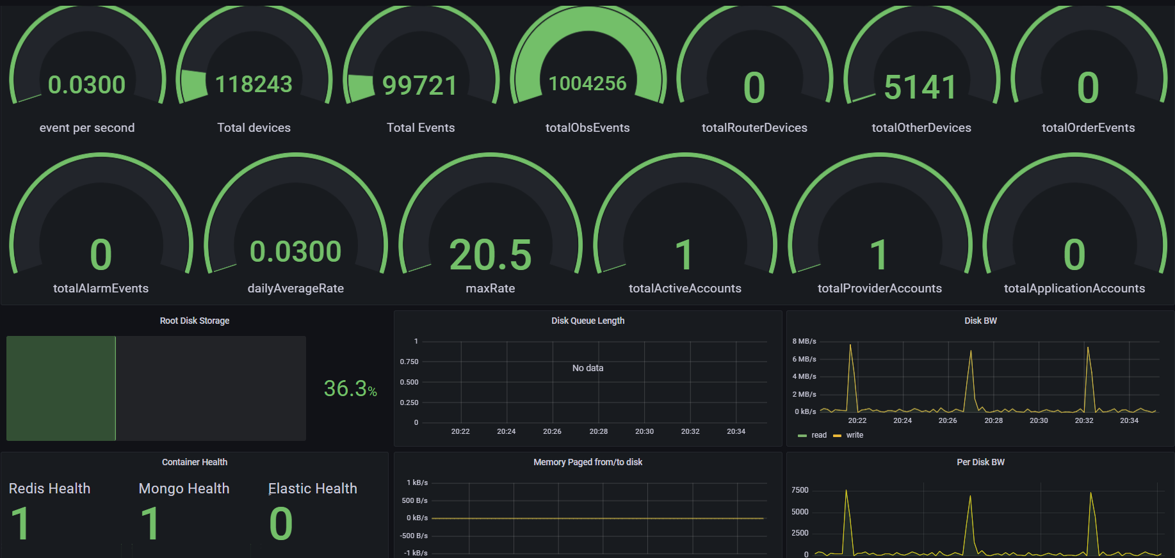
Task: Click the totalProviderAccounts label
Action: [x=880, y=289]
